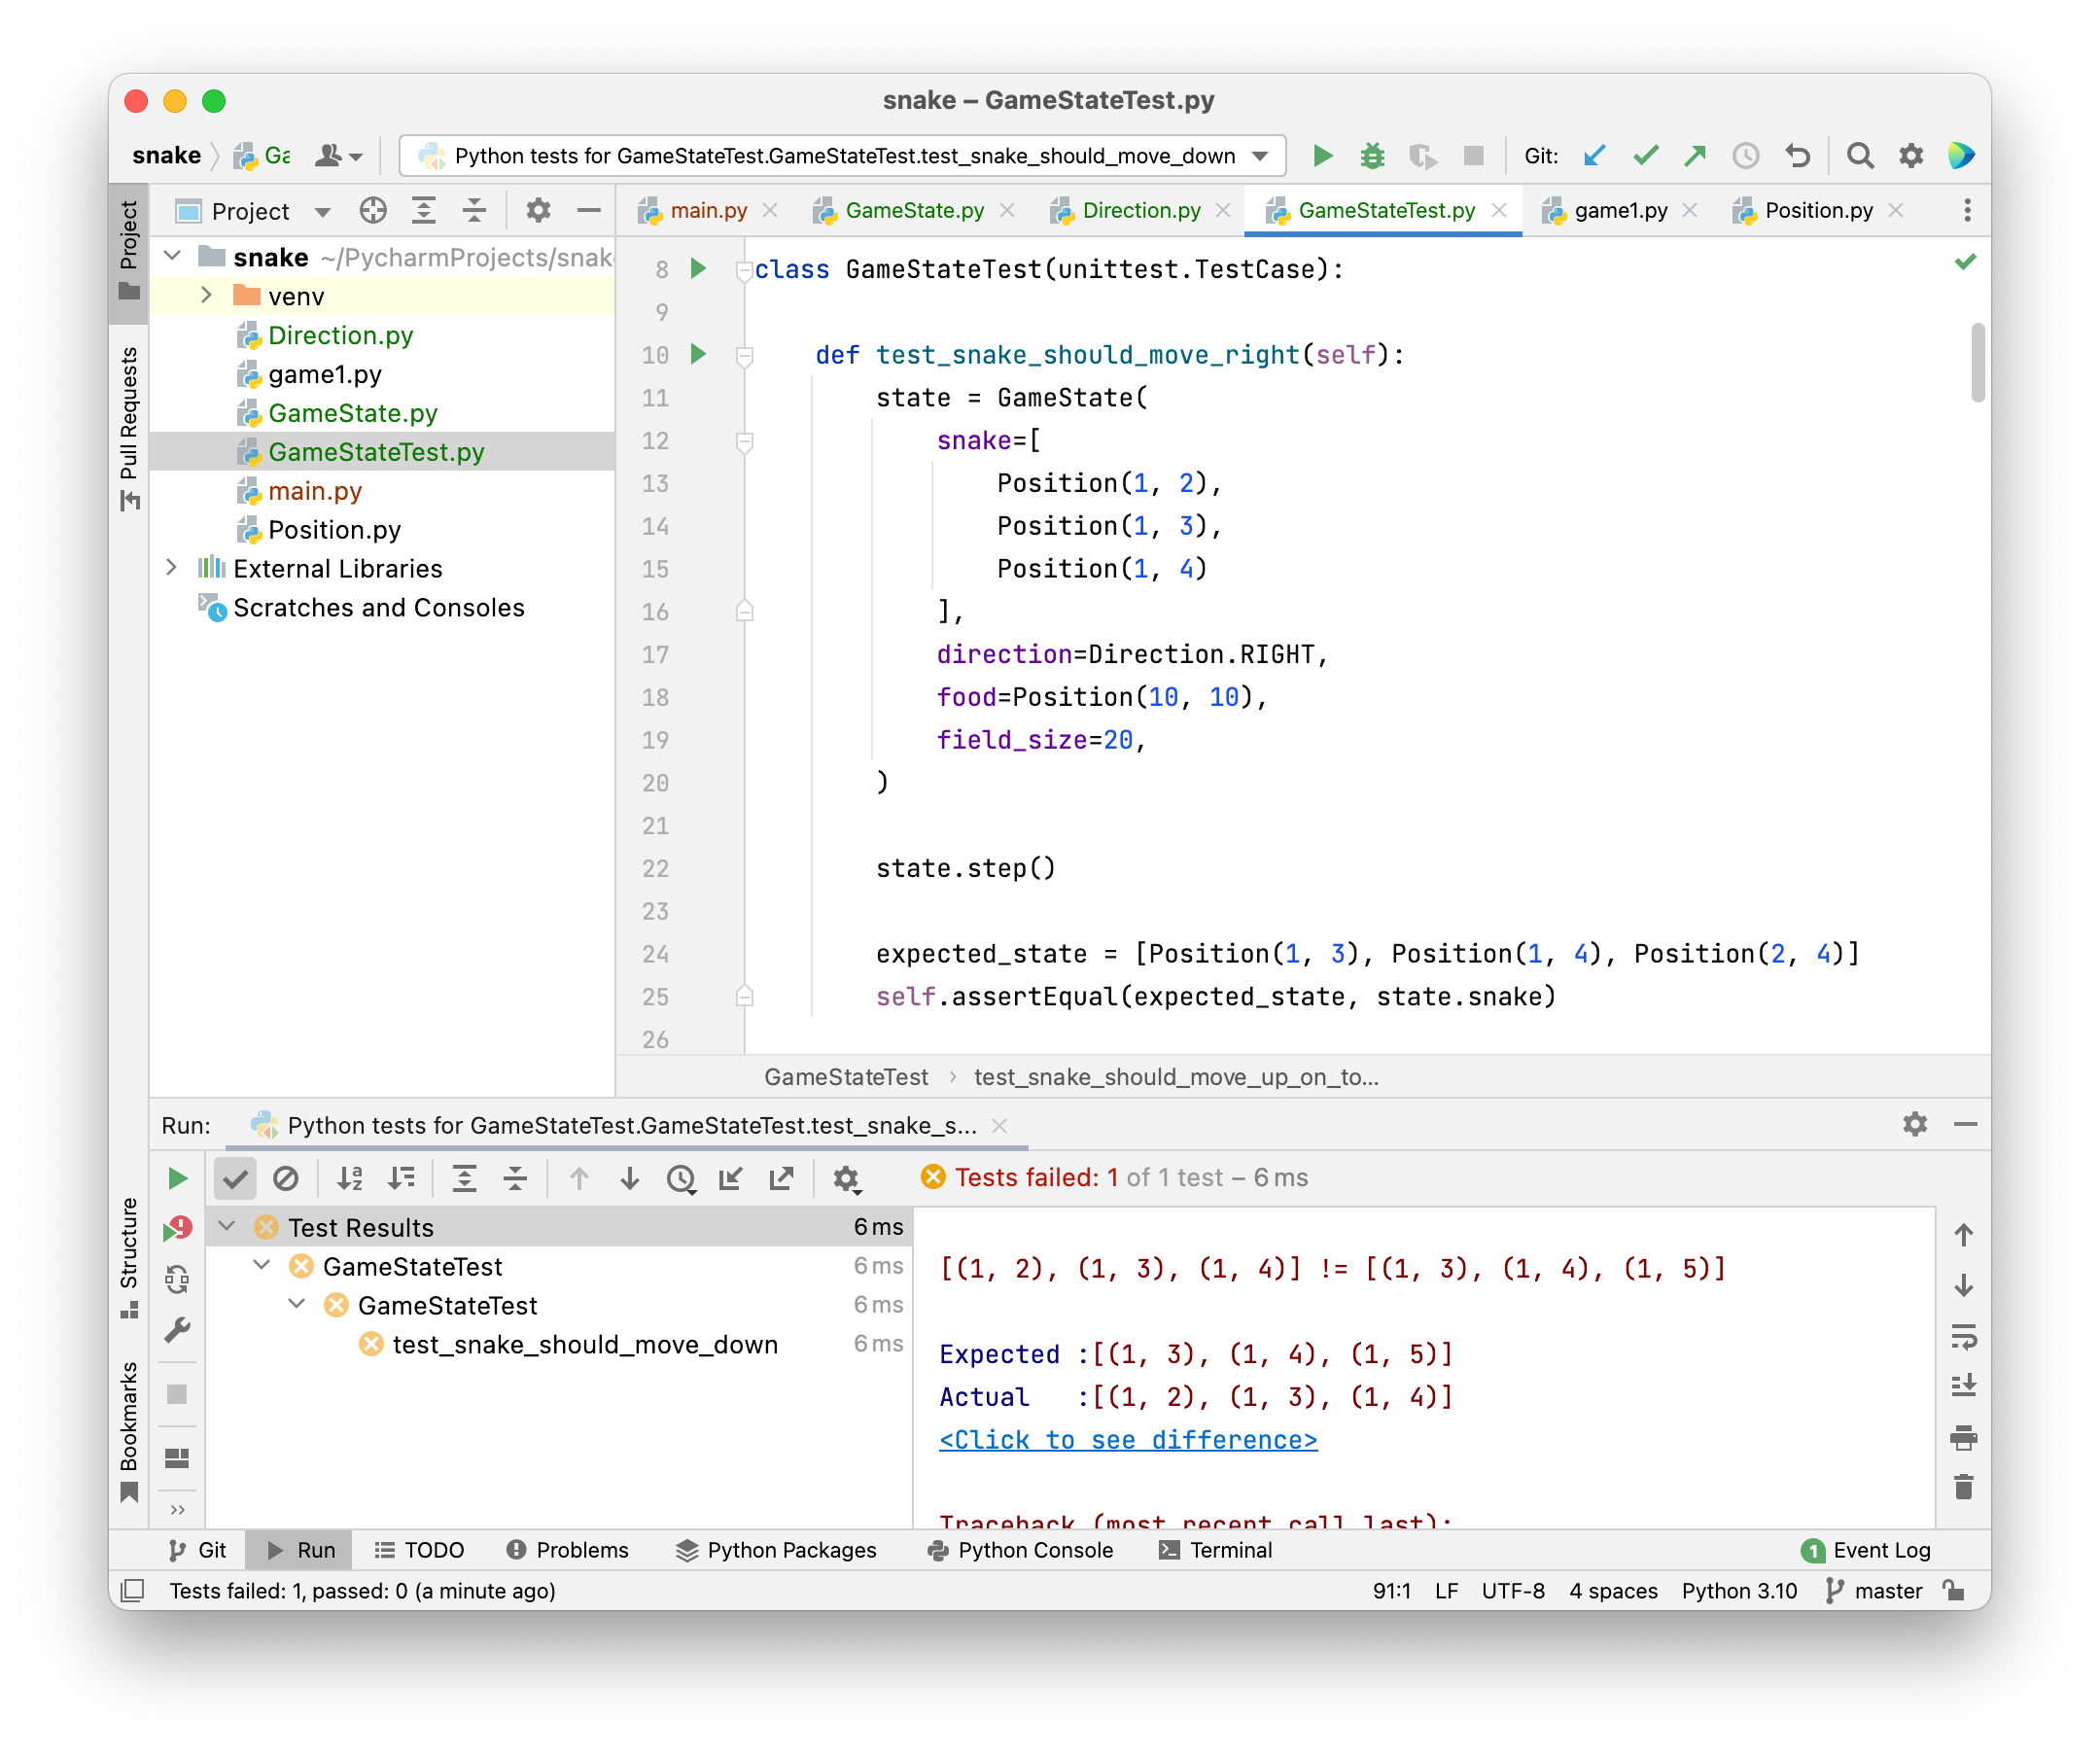Click Sort Alphabetically icon in test toolbar
Image resolution: width=2100 pixels, height=1754 pixels.
tap(349, 1178)
